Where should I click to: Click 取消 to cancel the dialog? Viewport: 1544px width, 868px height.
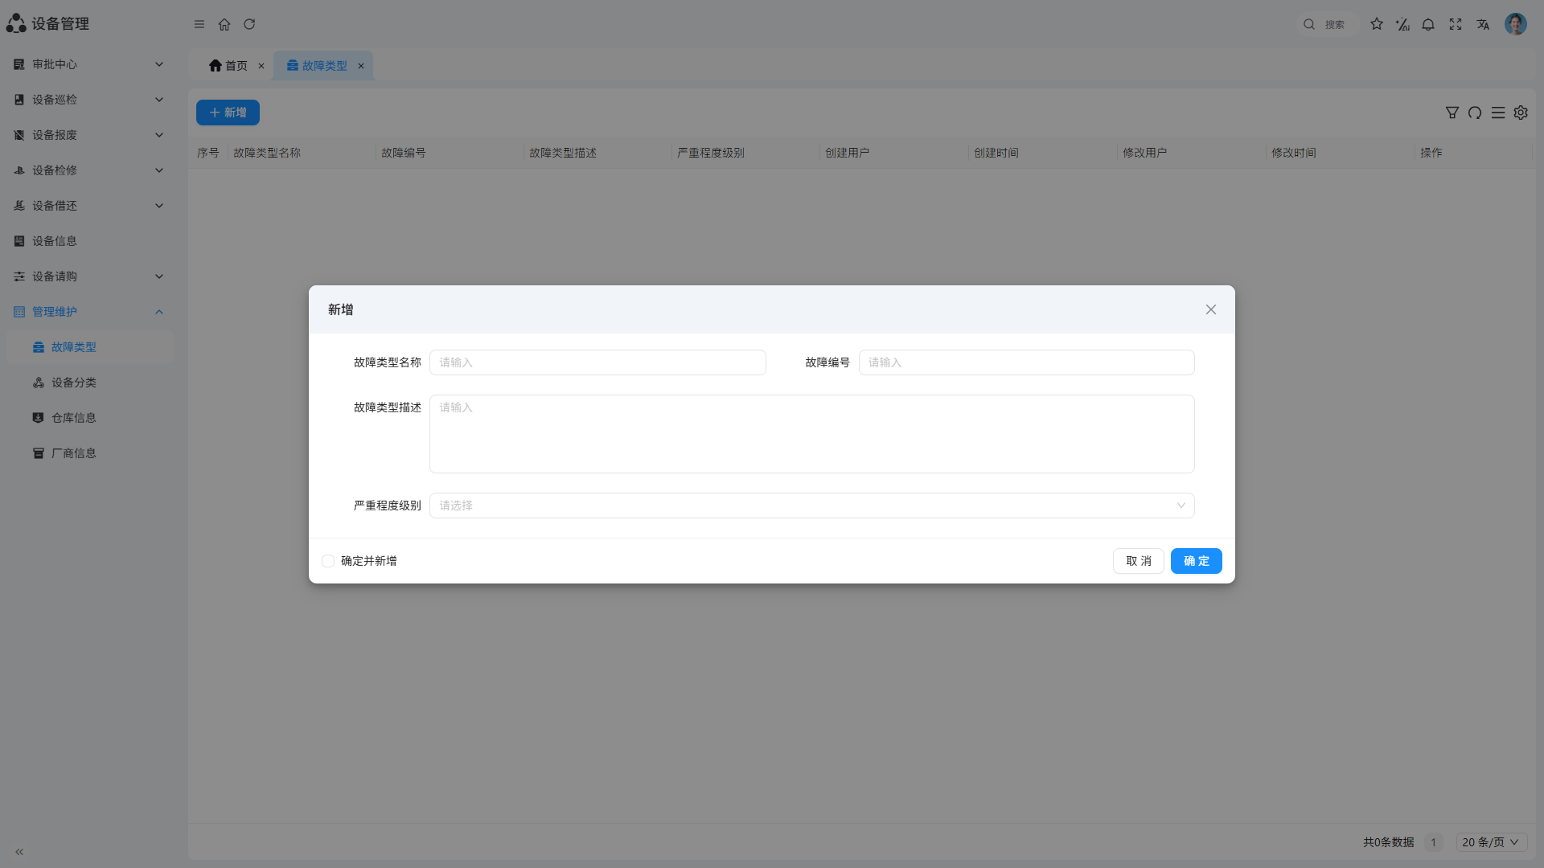[x=1139, y=561]
